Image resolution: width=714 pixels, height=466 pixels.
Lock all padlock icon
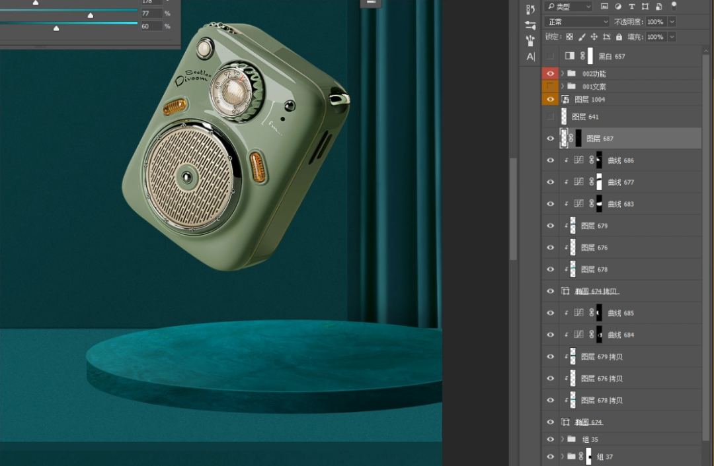619,37
